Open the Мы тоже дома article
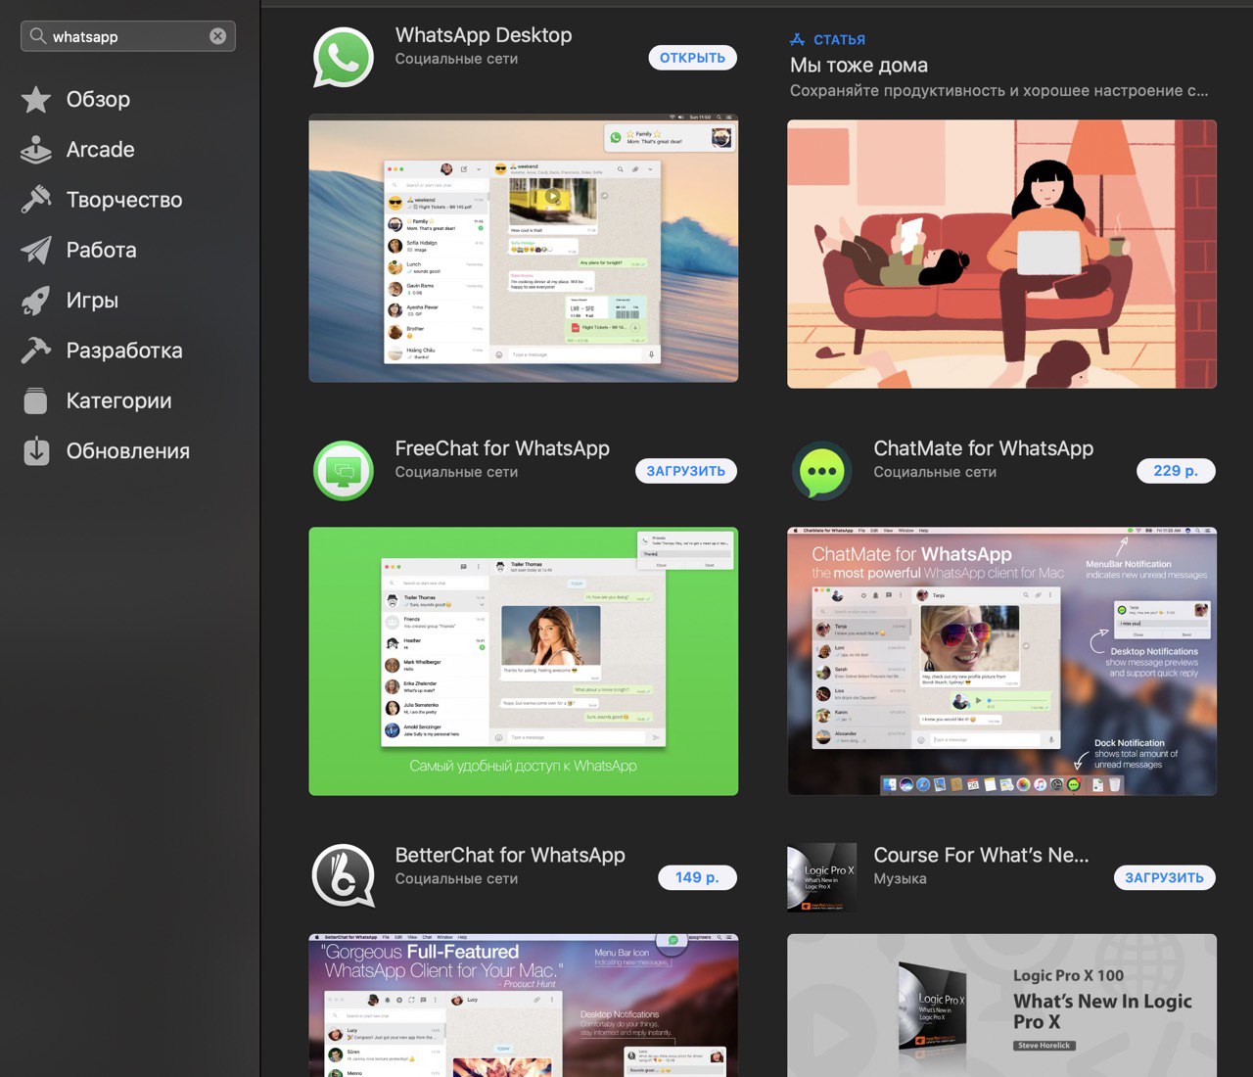The height and width of the screenshot is (1077, 1253). coord(859,66)
